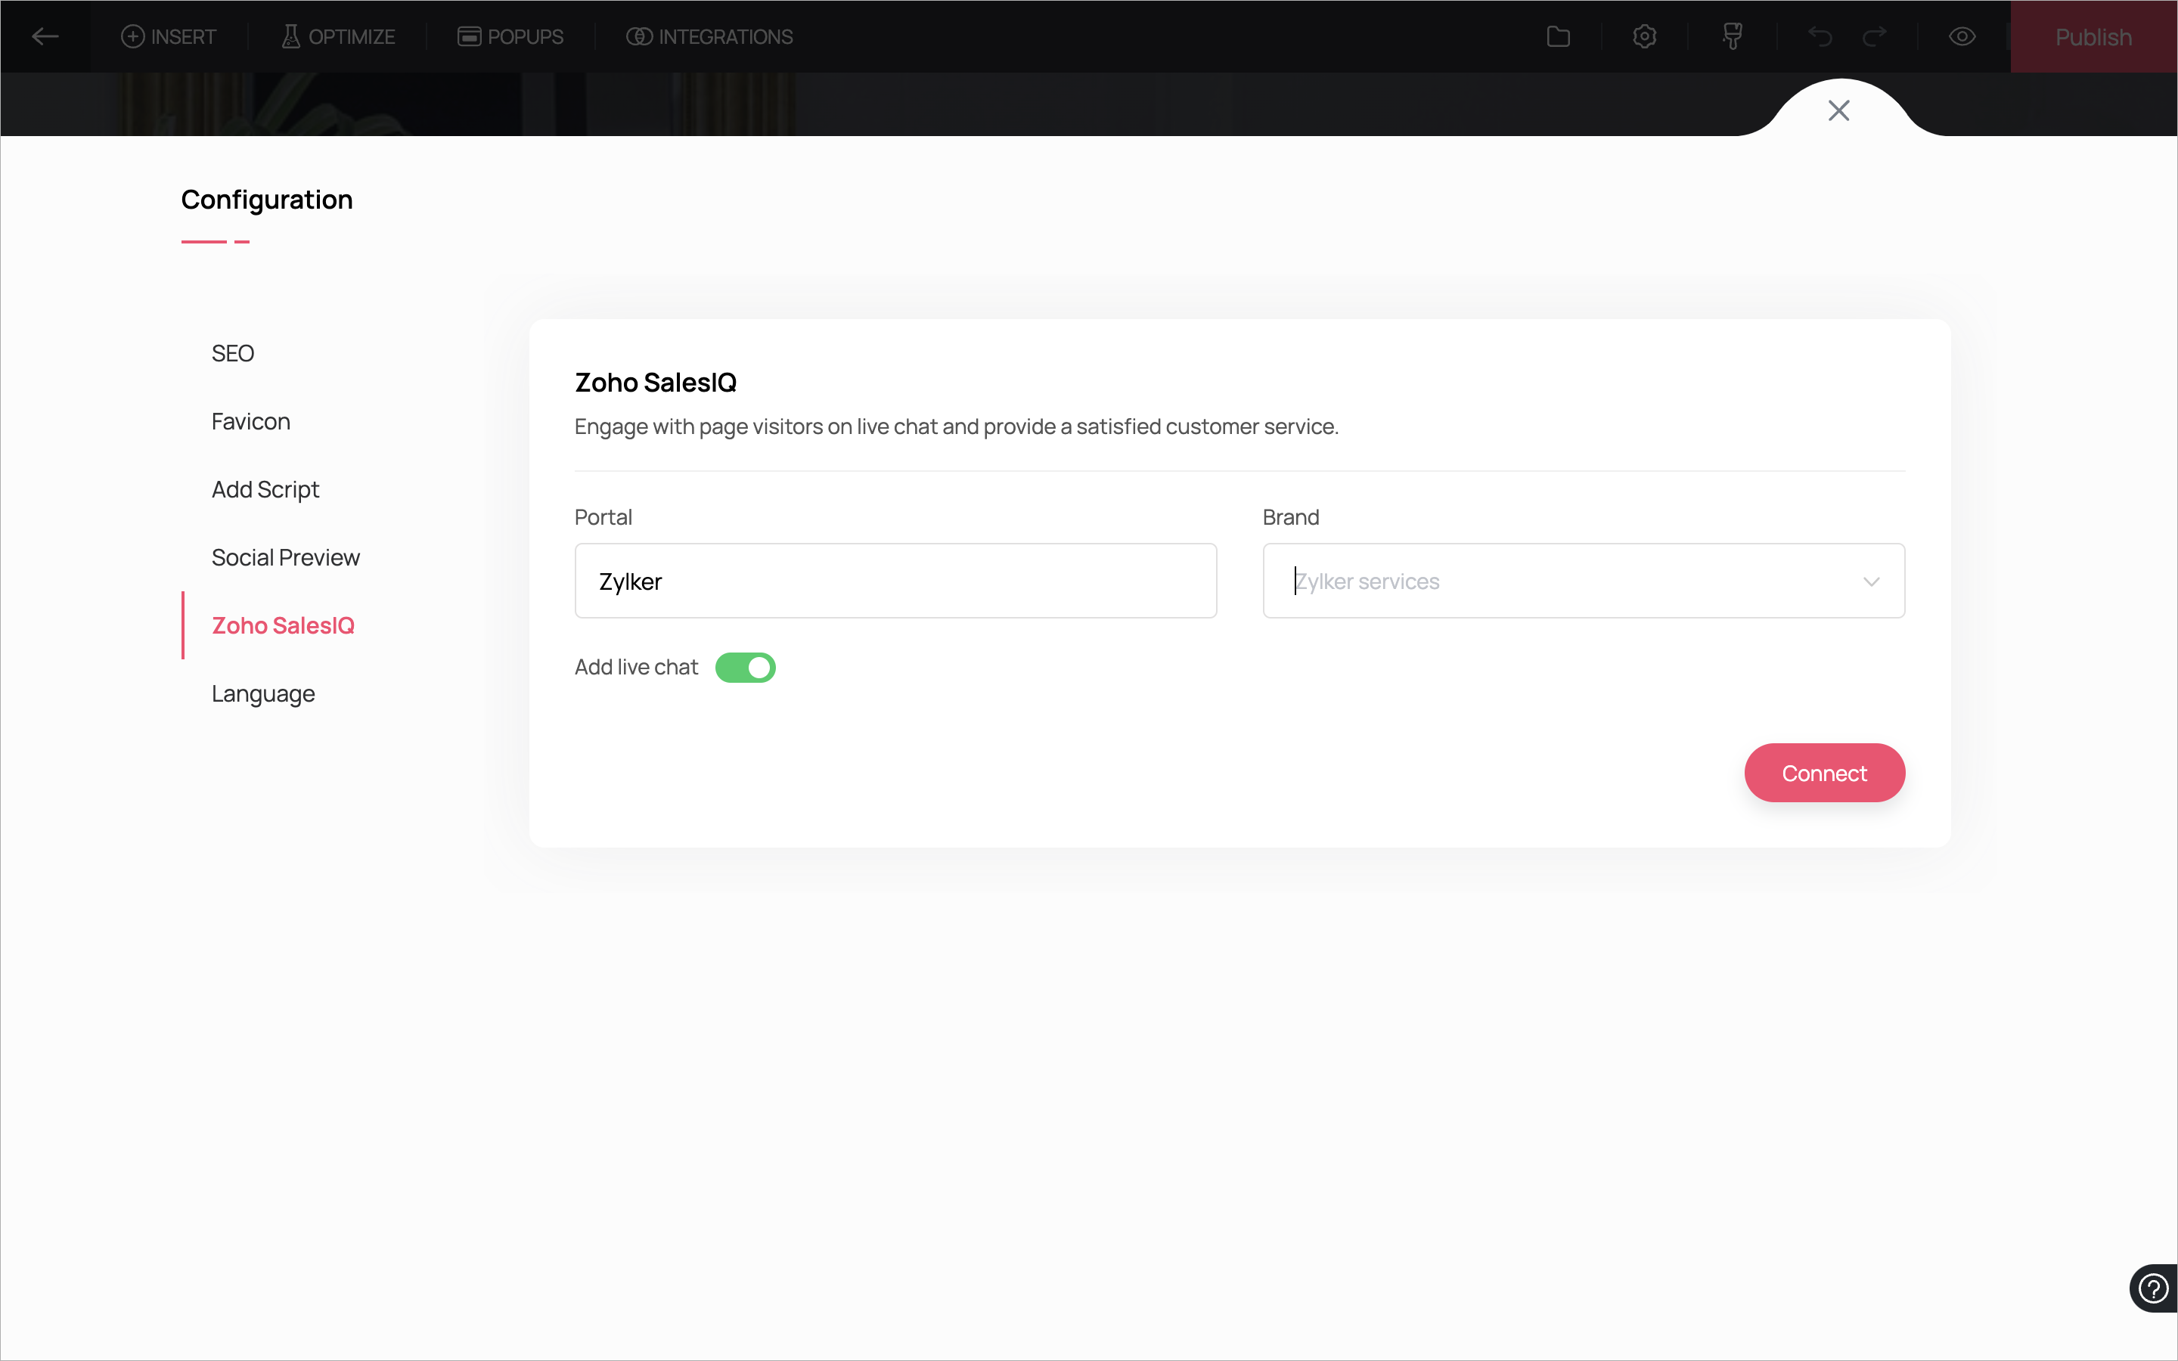Select Favicon in the configuration sidebar
This screenshot has width=2178, height=1361.
[x=251, y=421]
